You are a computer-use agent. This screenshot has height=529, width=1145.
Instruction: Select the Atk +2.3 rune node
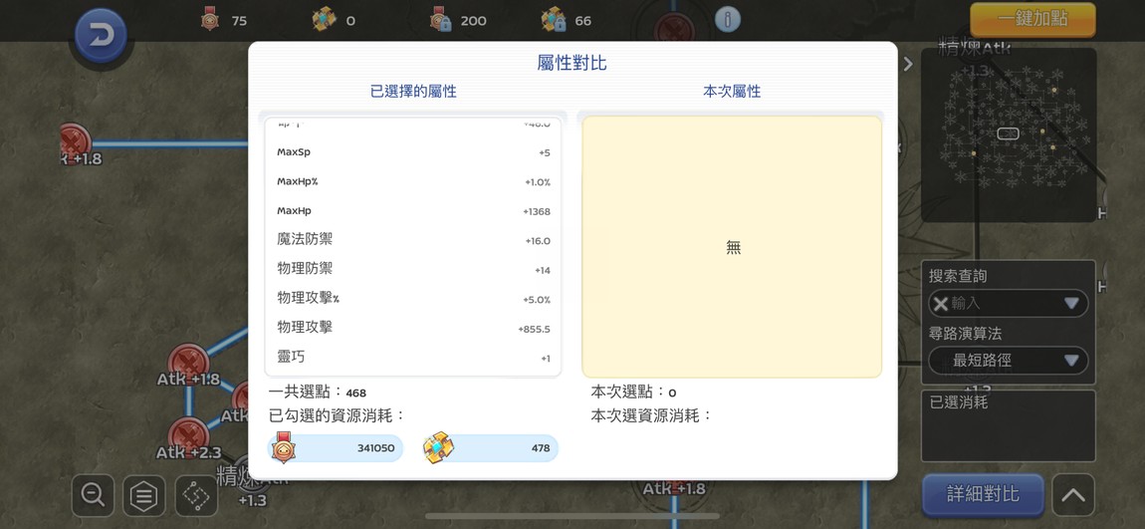(x=189, y=438)
